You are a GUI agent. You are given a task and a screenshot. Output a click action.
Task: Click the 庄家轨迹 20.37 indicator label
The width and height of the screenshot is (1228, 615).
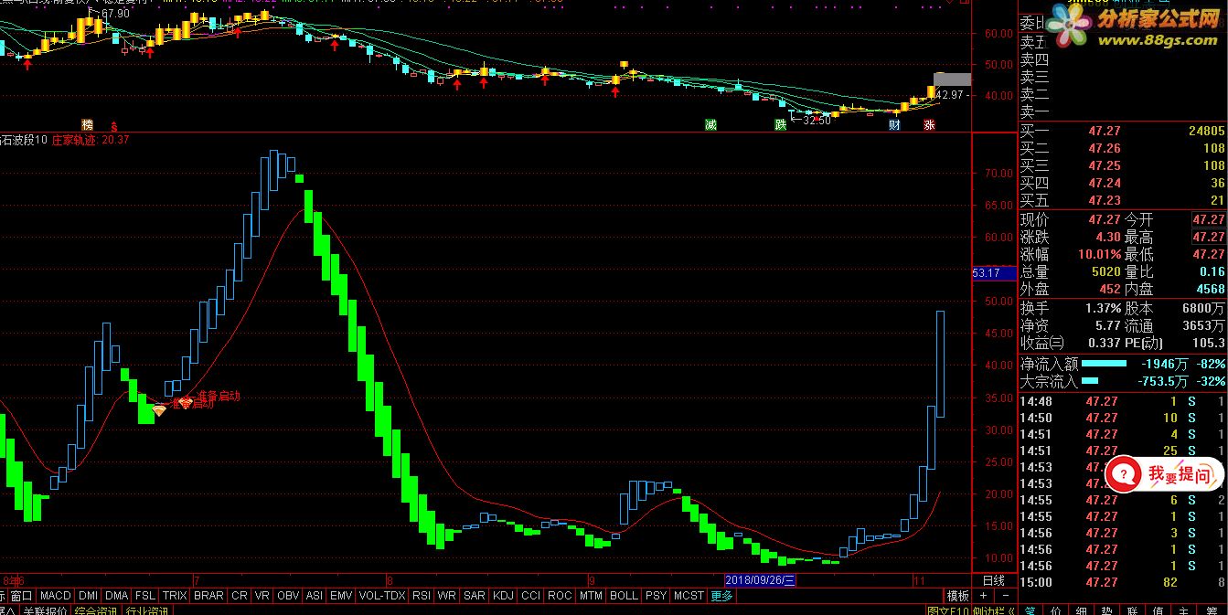91,140
